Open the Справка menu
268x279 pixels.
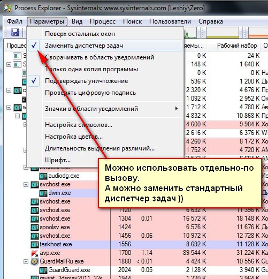click(x=211, y=21)
